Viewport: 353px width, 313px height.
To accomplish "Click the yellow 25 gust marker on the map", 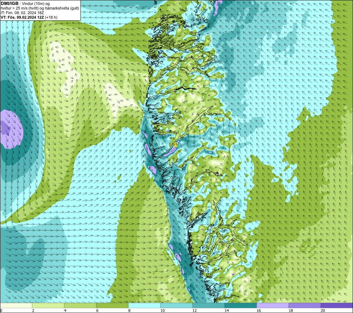I will [x=175, y=144].
